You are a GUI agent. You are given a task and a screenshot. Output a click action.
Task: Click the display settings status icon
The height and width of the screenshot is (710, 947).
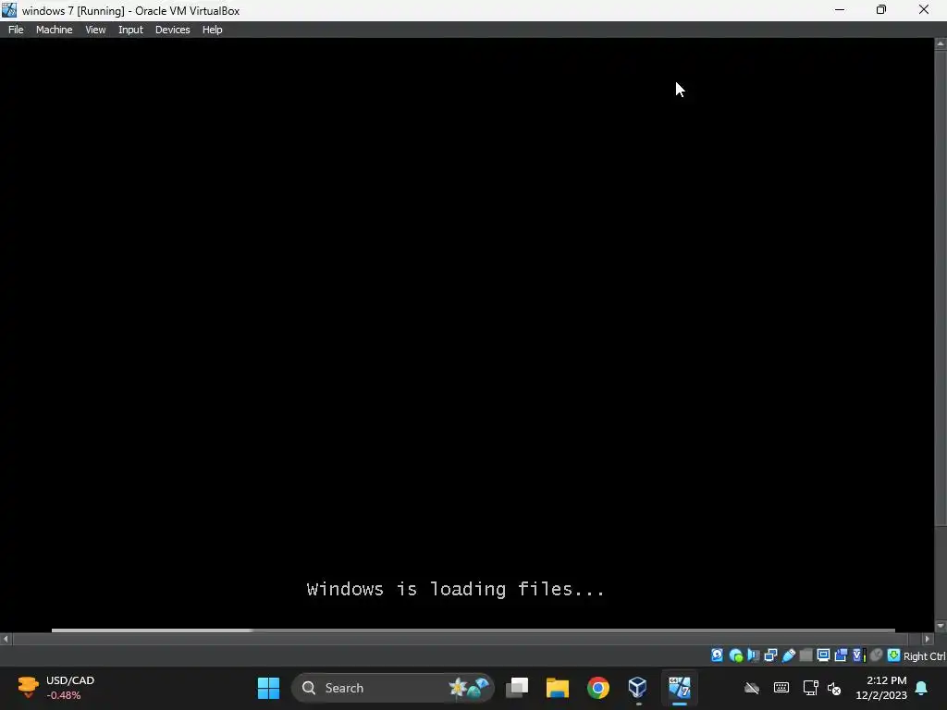point(823,655)
